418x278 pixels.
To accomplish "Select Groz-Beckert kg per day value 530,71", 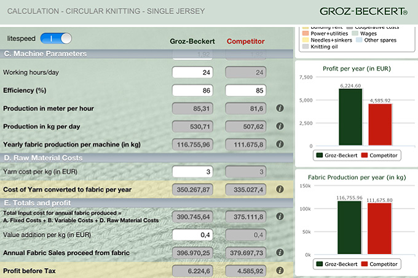I will pos(192,126).
